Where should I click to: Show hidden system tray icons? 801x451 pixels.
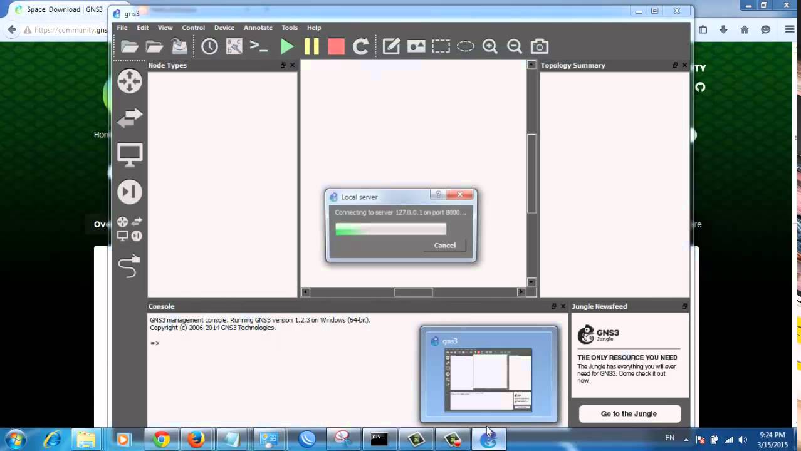(686, 440)
